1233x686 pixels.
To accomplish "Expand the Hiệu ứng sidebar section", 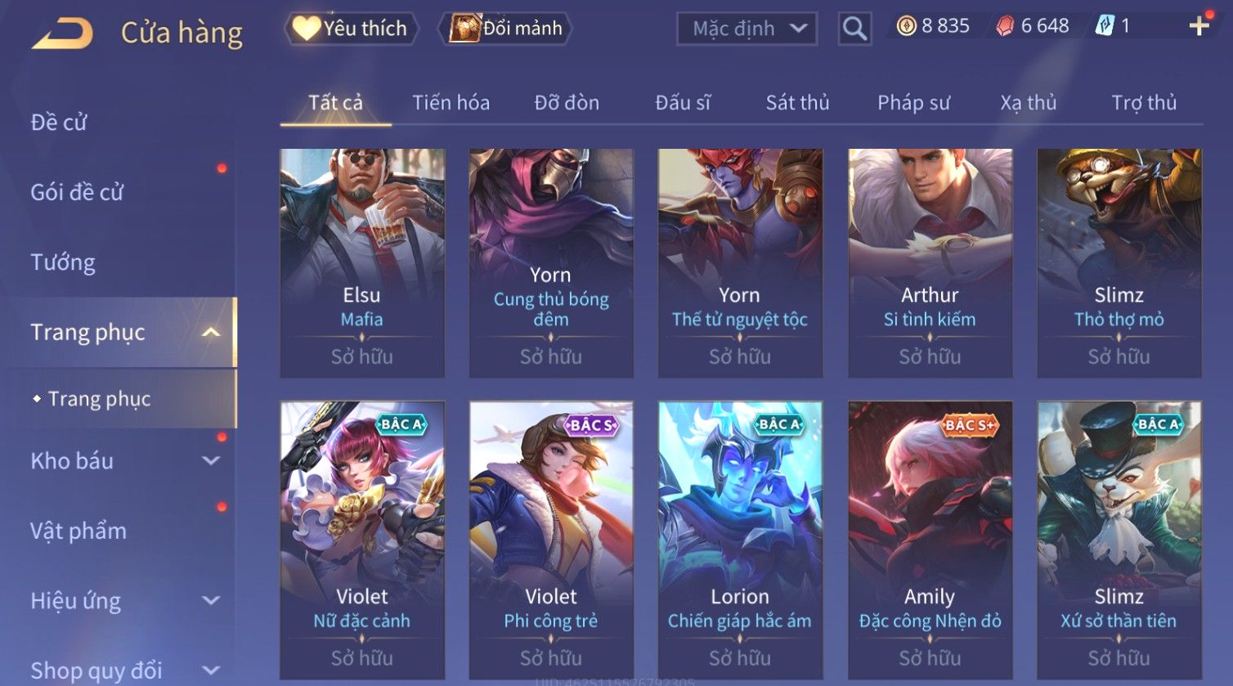I will [211, 601].
